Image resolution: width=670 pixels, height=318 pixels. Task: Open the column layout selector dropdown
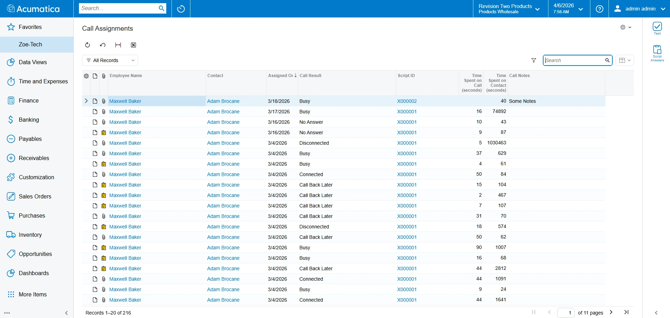tap(625, 60)
